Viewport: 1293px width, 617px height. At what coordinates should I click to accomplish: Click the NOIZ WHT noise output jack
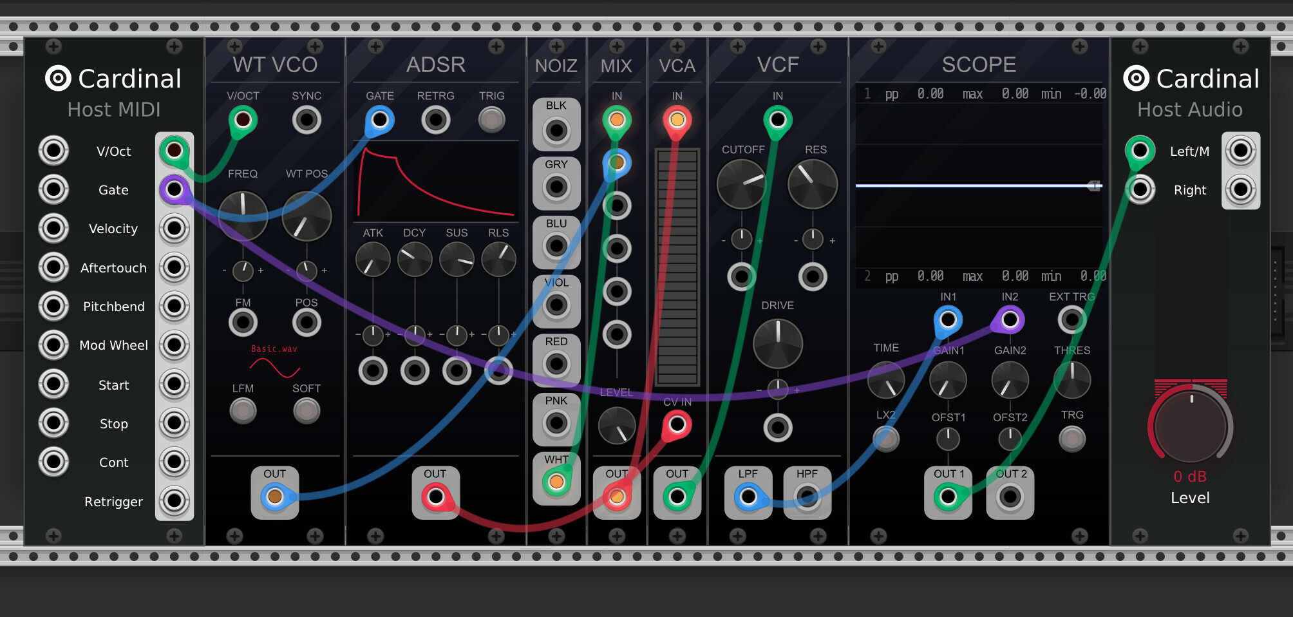(556, 482)
